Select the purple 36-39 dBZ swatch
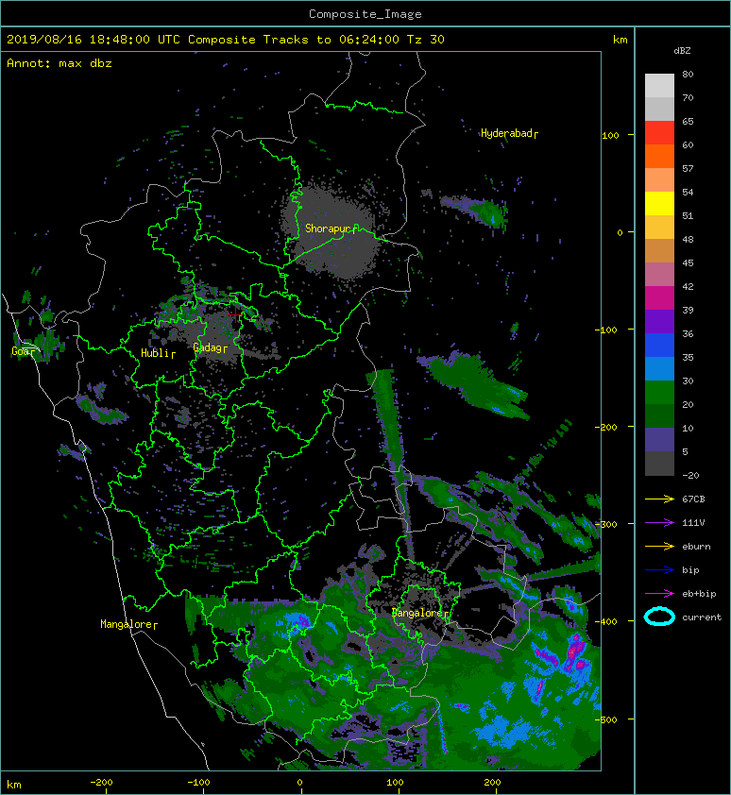Screen dimensions: 731x795 (659, 322)
